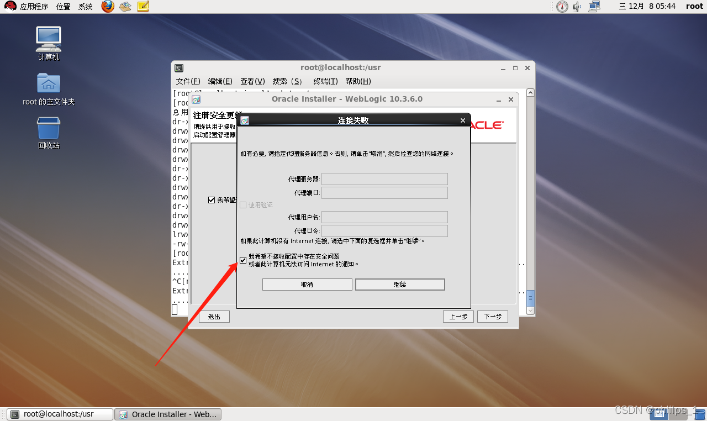Open the root 的主文件夹 folder icon

49,83
